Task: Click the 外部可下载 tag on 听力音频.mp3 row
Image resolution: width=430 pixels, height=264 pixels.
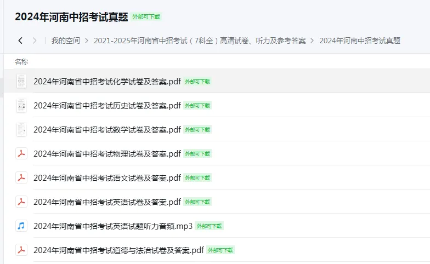Action: [210, 226]
